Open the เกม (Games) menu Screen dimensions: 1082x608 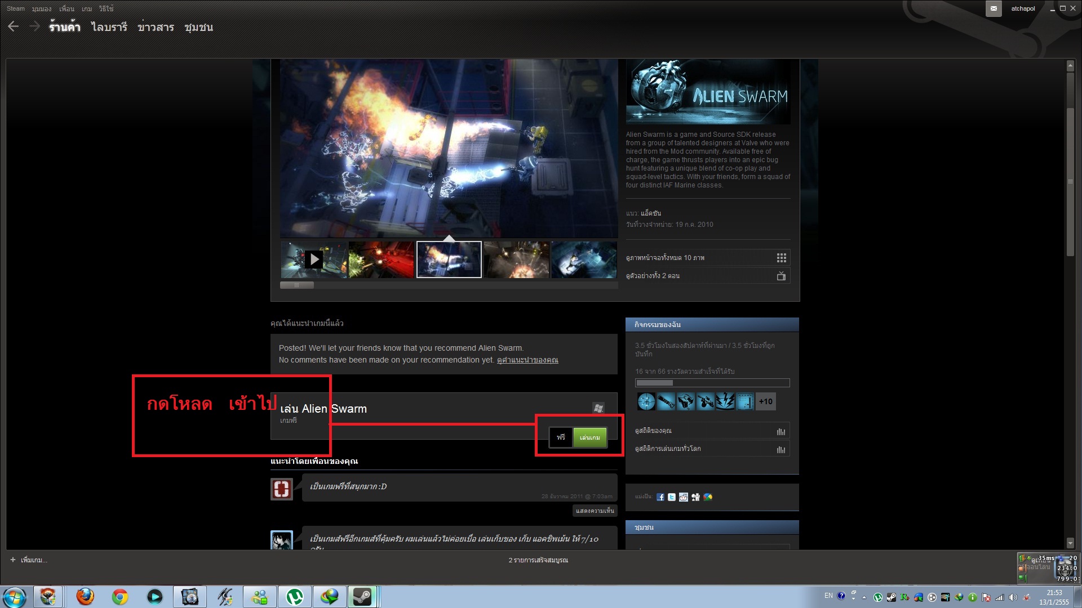[87, 8]
